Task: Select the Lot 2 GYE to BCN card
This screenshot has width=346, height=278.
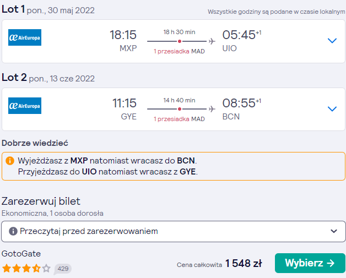Action: (x=174, y=109)
